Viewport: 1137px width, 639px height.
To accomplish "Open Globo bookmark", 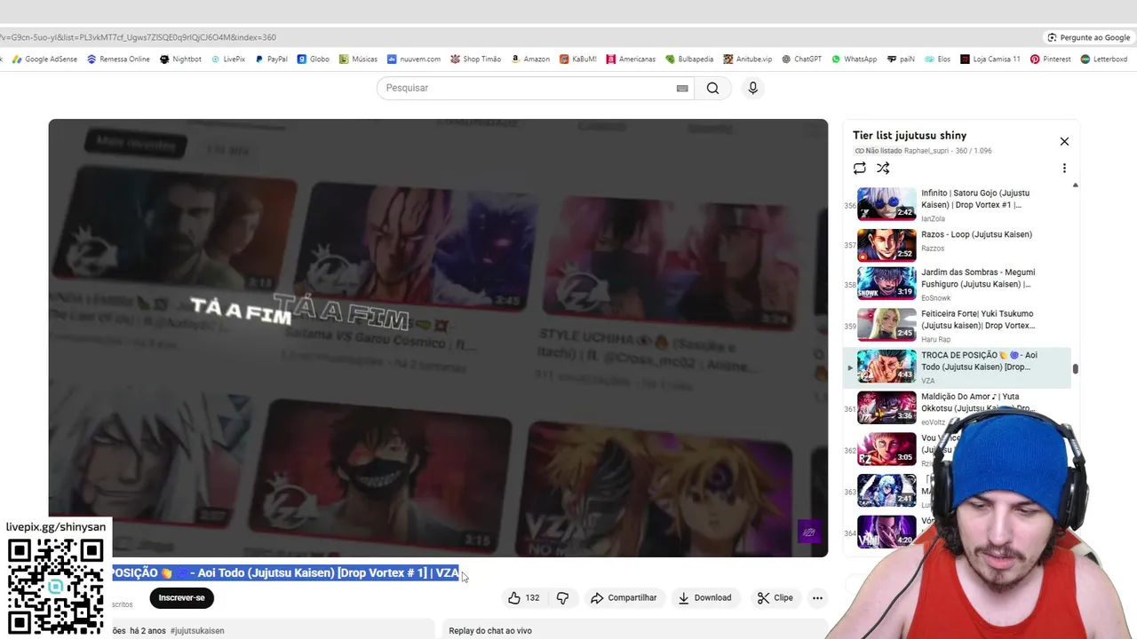I will click(x=314, y=59).
